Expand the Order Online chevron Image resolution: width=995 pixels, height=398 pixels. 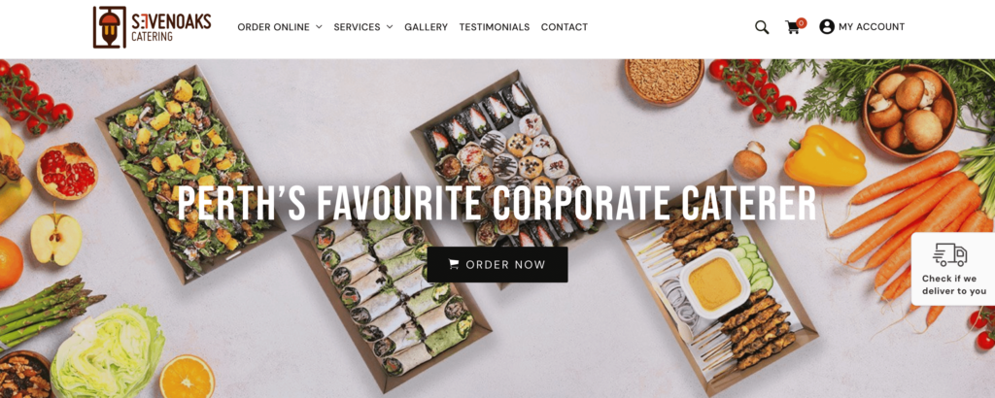click(319, 27)
